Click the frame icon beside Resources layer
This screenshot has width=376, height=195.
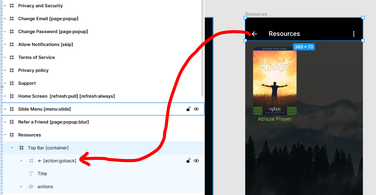[x=12, y=135]
